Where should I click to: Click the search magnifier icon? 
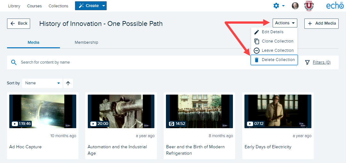[x=14, y=62]
